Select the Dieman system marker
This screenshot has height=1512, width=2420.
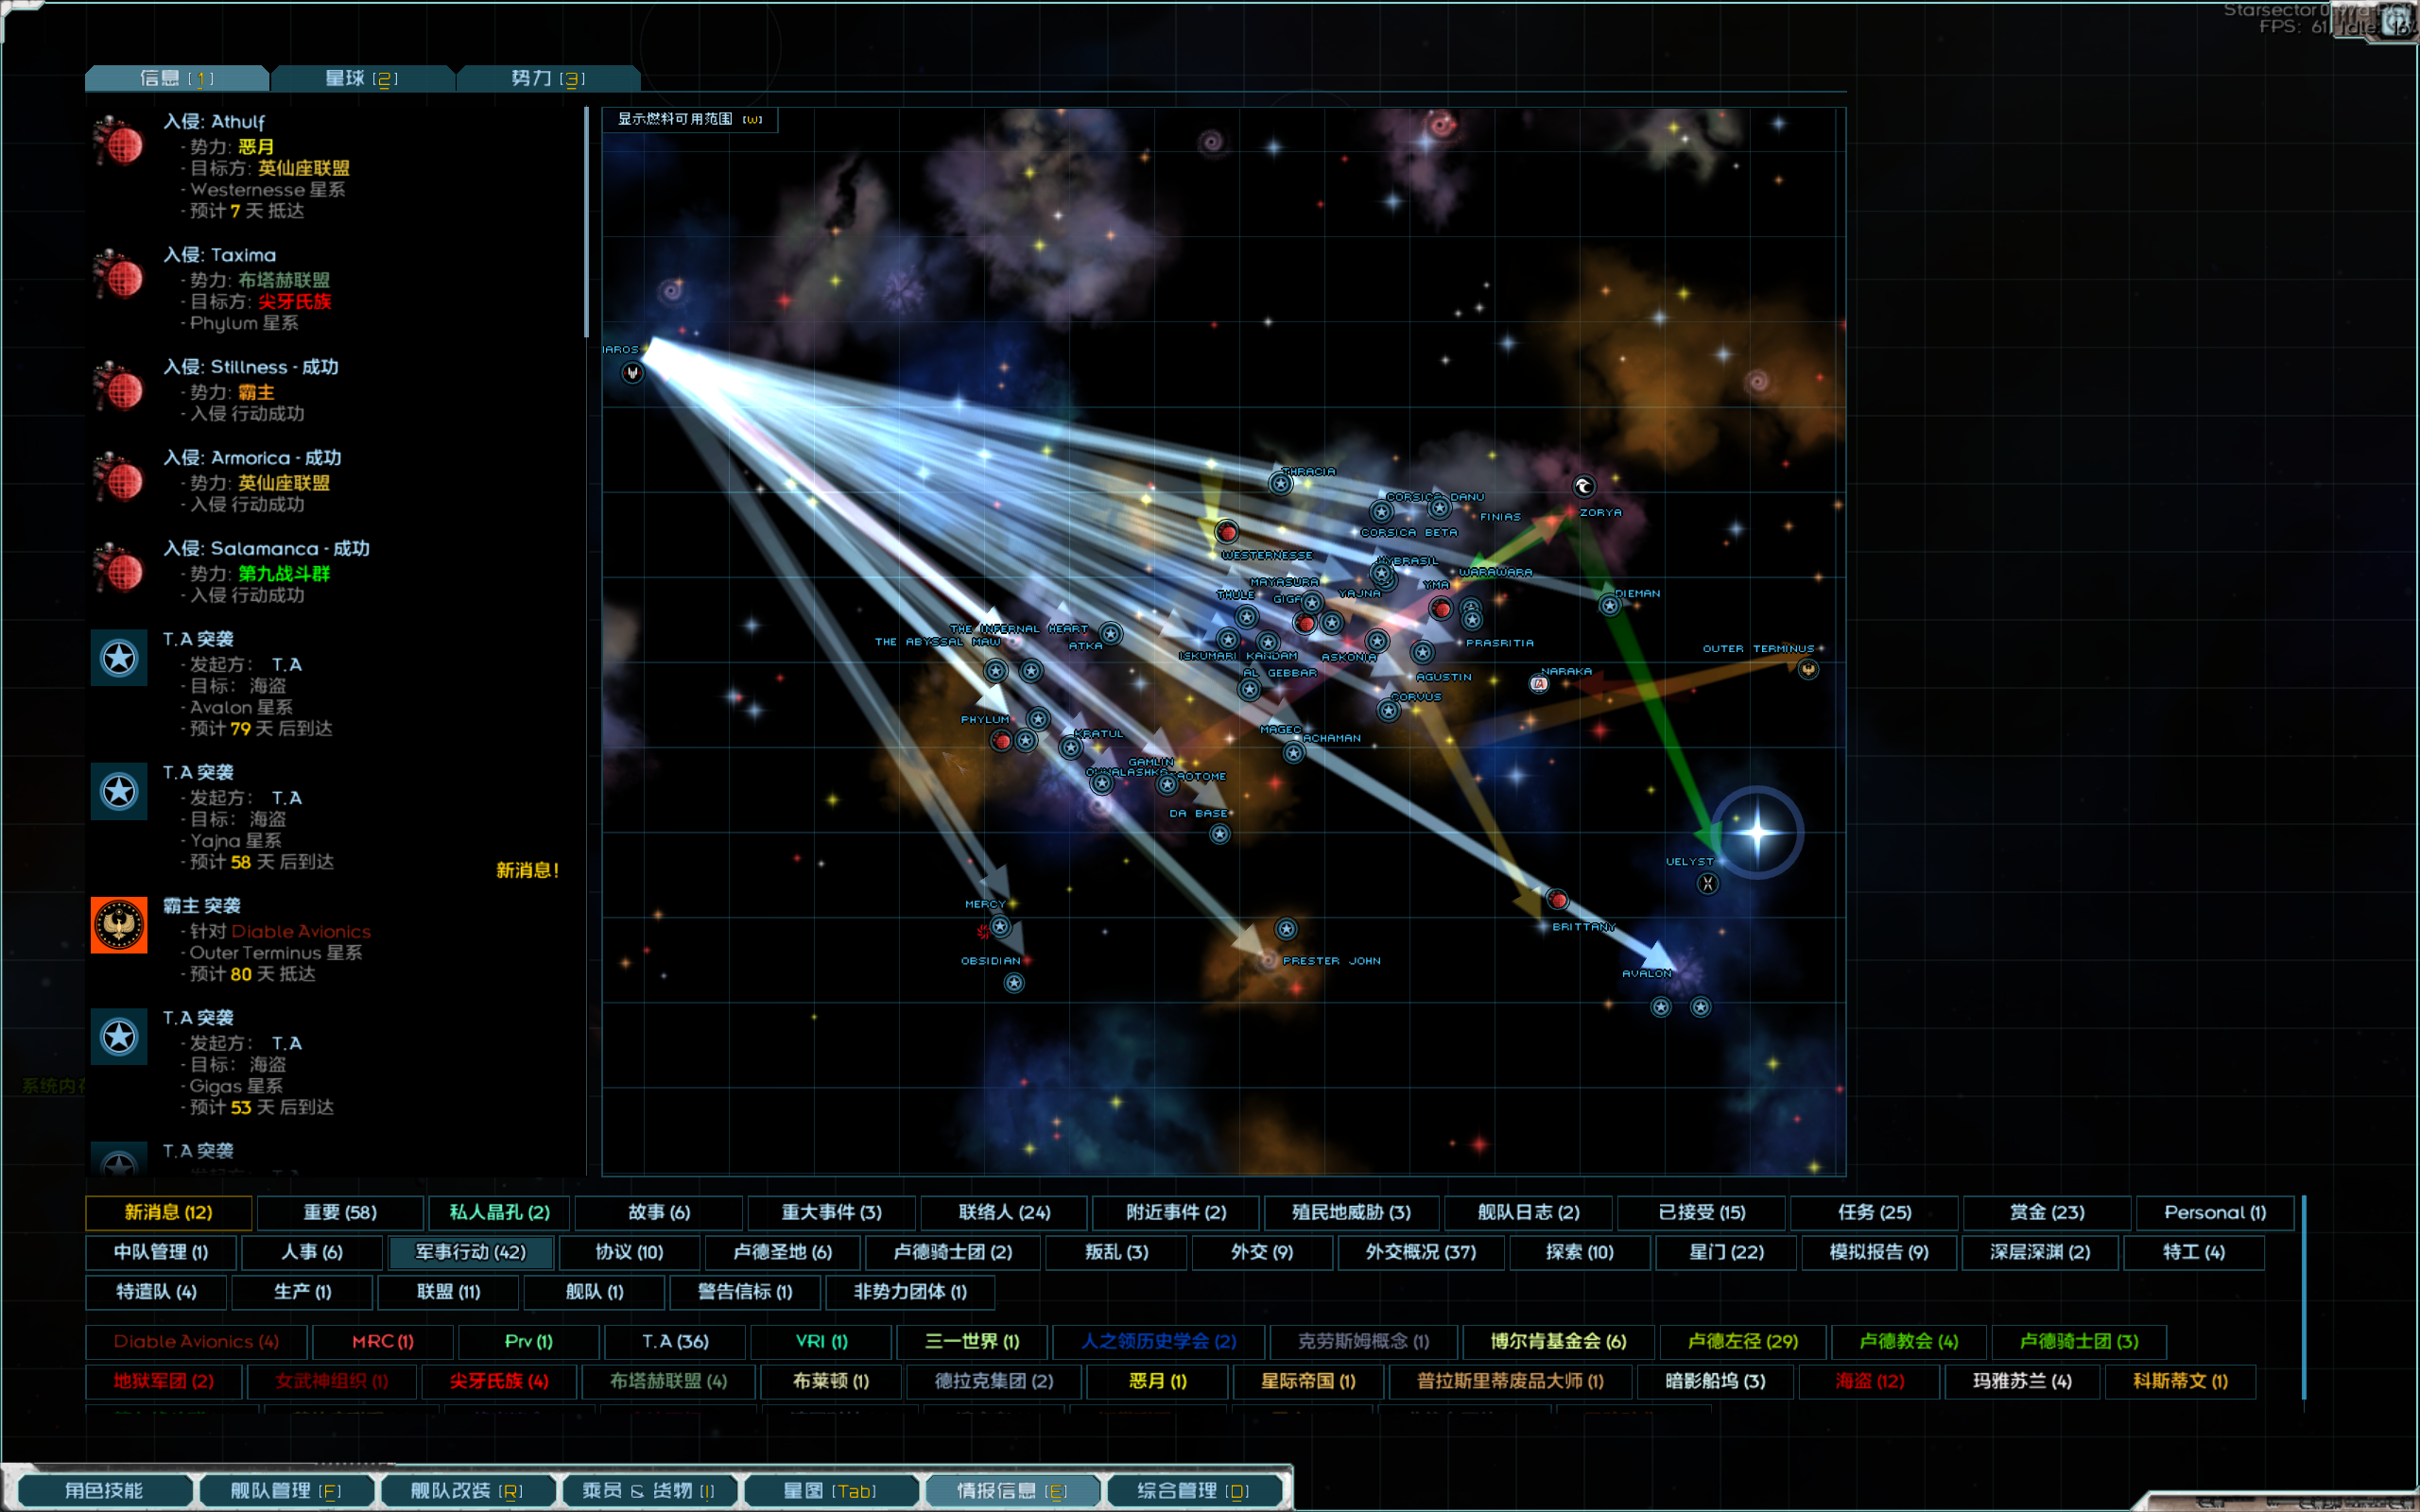click(x=1609, y=606)
